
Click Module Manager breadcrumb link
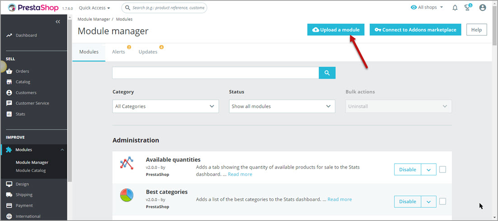94,19
